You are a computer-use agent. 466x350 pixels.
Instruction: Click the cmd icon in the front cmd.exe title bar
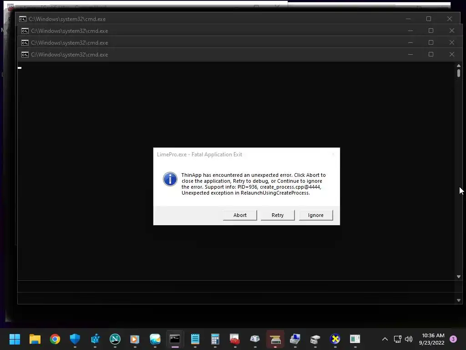(25, 55)
